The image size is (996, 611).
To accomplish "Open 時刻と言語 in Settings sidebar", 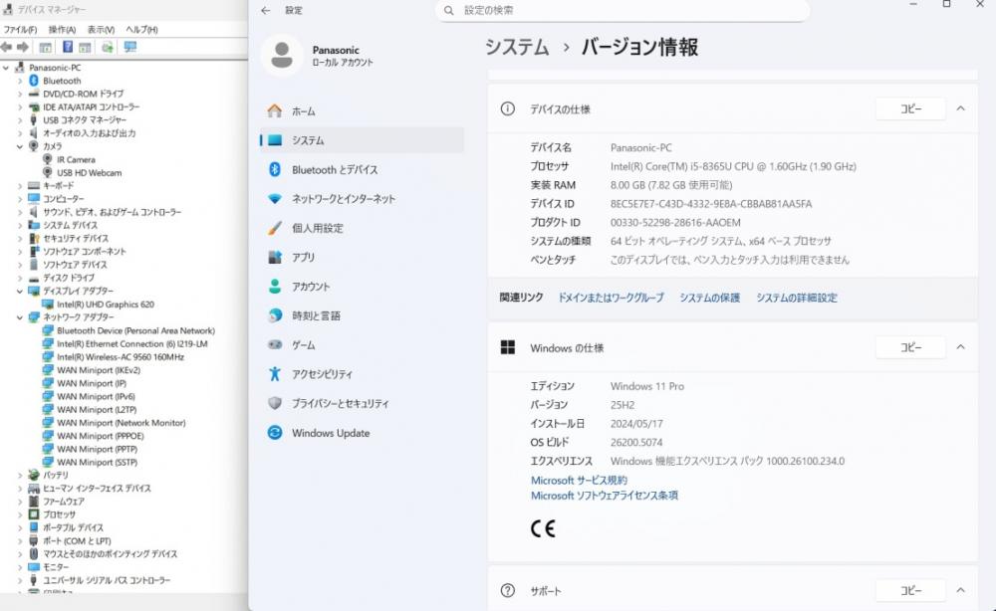I will [363, 315].
